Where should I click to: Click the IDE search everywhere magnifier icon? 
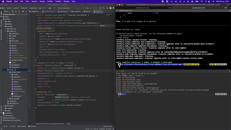(x=108, y=8)
